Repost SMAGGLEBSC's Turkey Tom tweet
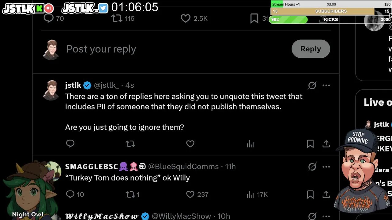Viewport: 392px width, 220px height. point(130,194)
